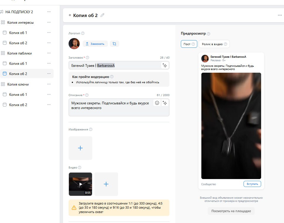Screen dimensions: 284x223
Task: Open the emoji picker in Описание field
Action: 157,103
